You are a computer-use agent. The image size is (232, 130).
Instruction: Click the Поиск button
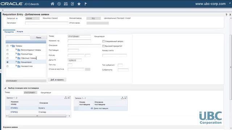tap(39, 38)
